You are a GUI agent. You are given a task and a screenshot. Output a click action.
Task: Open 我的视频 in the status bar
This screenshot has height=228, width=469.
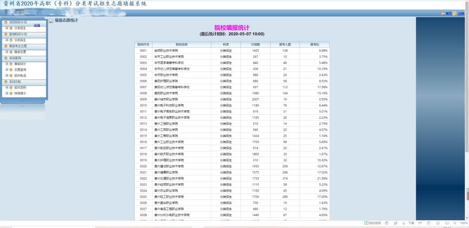pos(373,223)
